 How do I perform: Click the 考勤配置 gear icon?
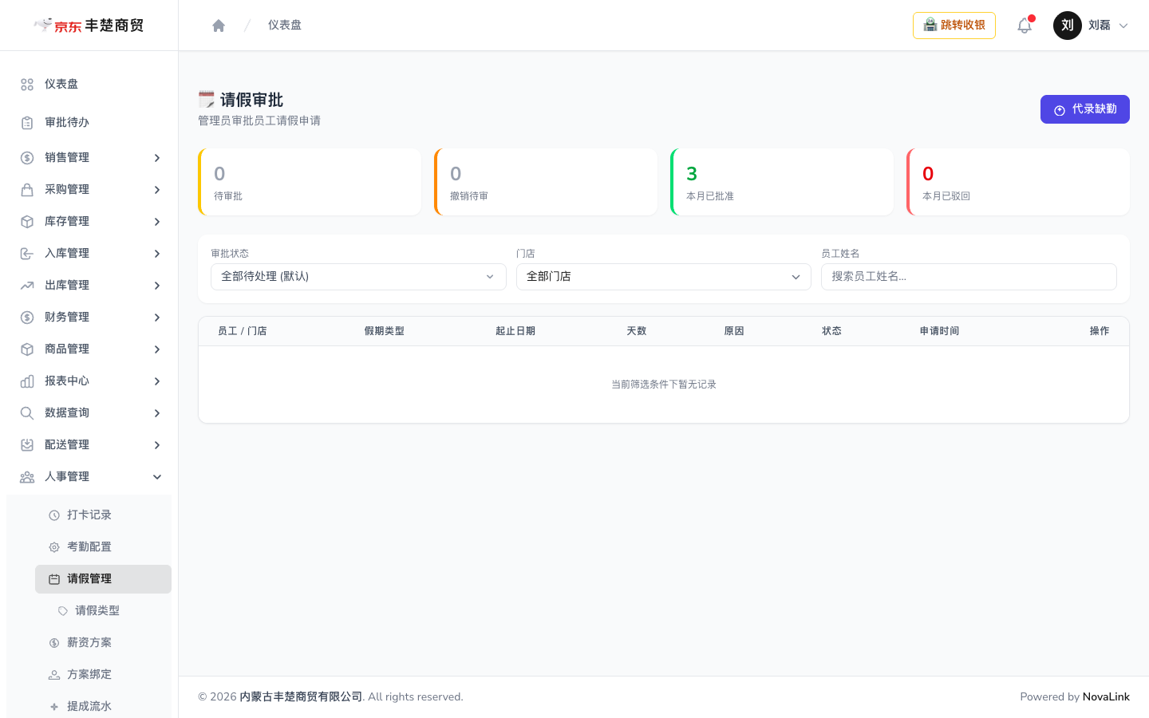click(x=54, y=547)
